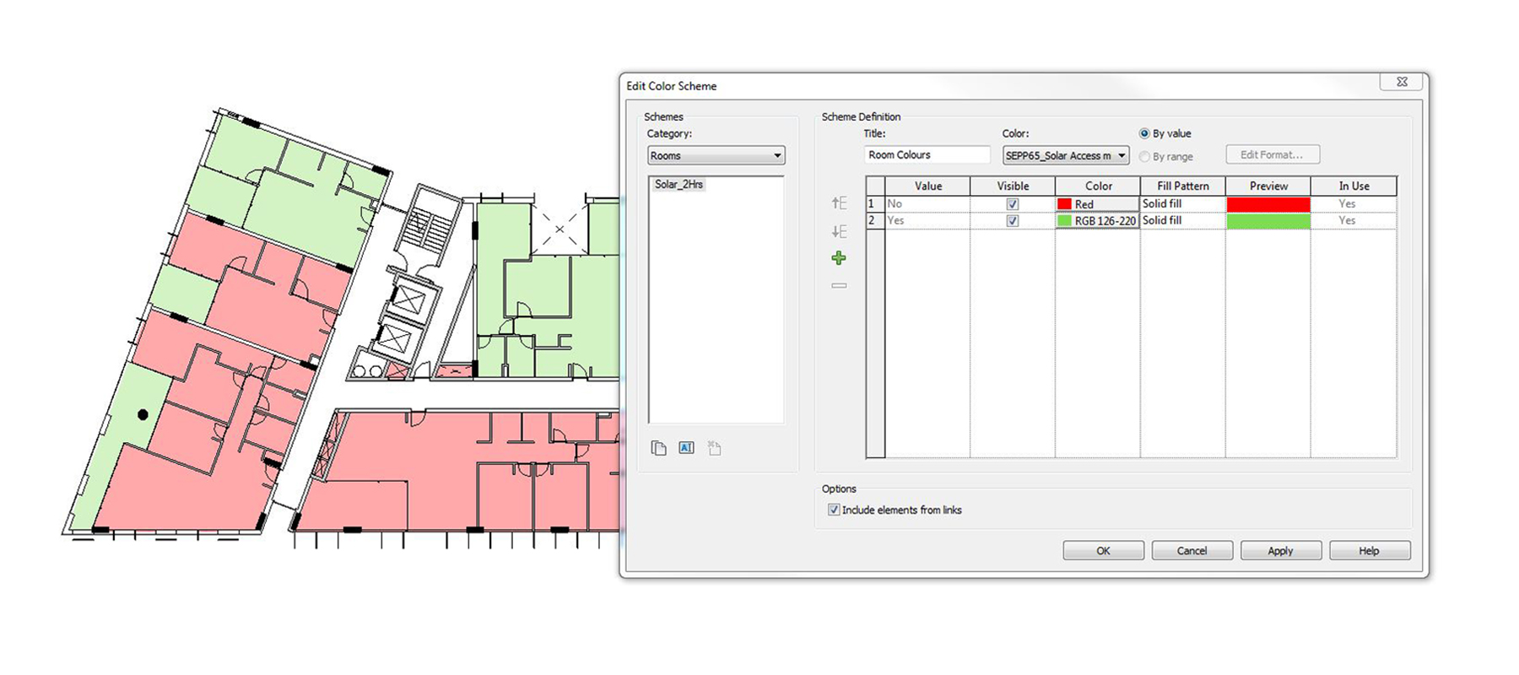The height and width of the screenshot is (675, 1519).
Task: Add a new value with green plus
Action: pyautogui.click(x=839, y=258)
